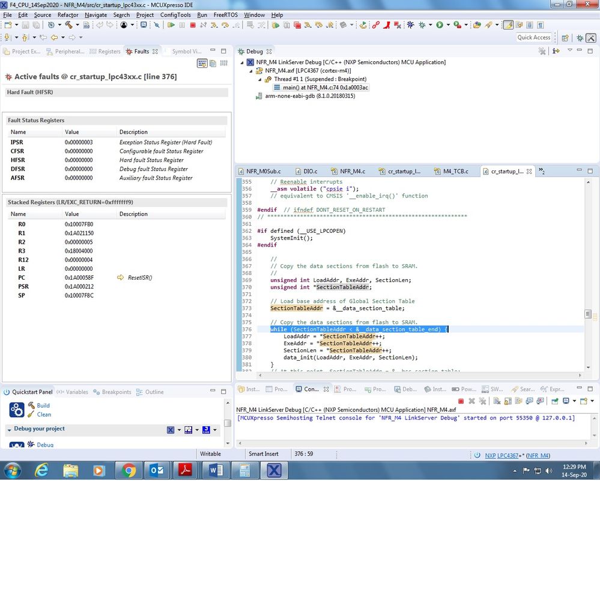Screen dimensions: 600x593
Task: Switch to the Breakpoints tab
Action: coord(112,392)
